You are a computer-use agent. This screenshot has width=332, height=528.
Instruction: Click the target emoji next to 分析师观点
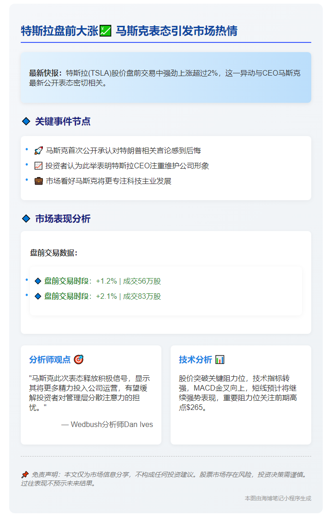pyautogui.click(x=78, y=359)
